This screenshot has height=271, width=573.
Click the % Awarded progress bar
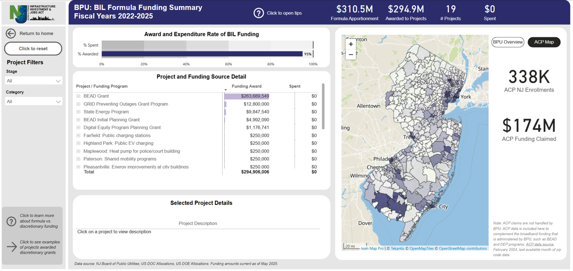click(202, 54)
